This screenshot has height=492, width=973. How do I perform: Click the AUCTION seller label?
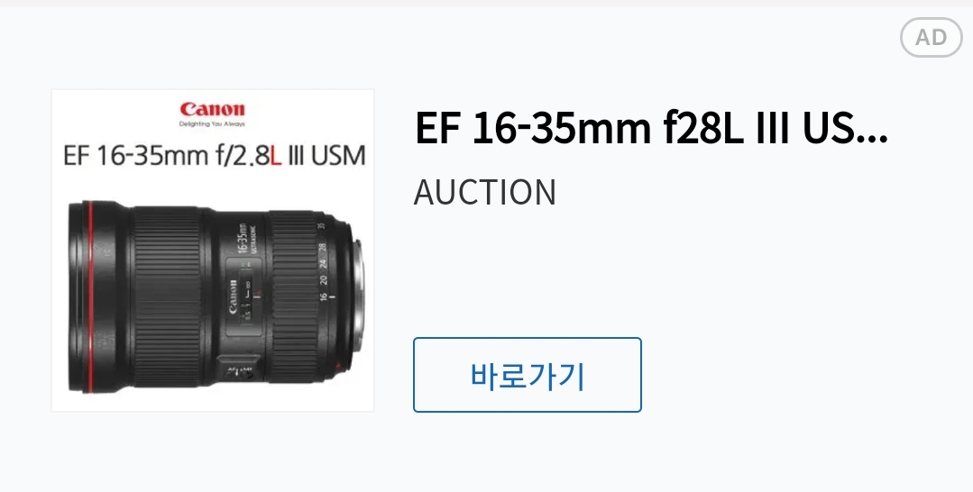point(484,192)
